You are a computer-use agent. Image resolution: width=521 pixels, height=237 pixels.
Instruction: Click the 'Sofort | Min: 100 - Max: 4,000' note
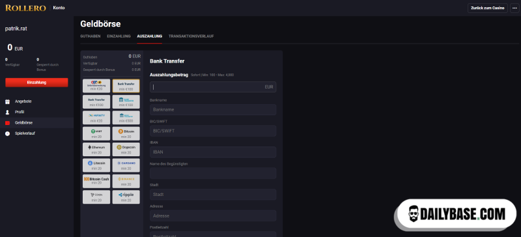click(x=212, y=75)
